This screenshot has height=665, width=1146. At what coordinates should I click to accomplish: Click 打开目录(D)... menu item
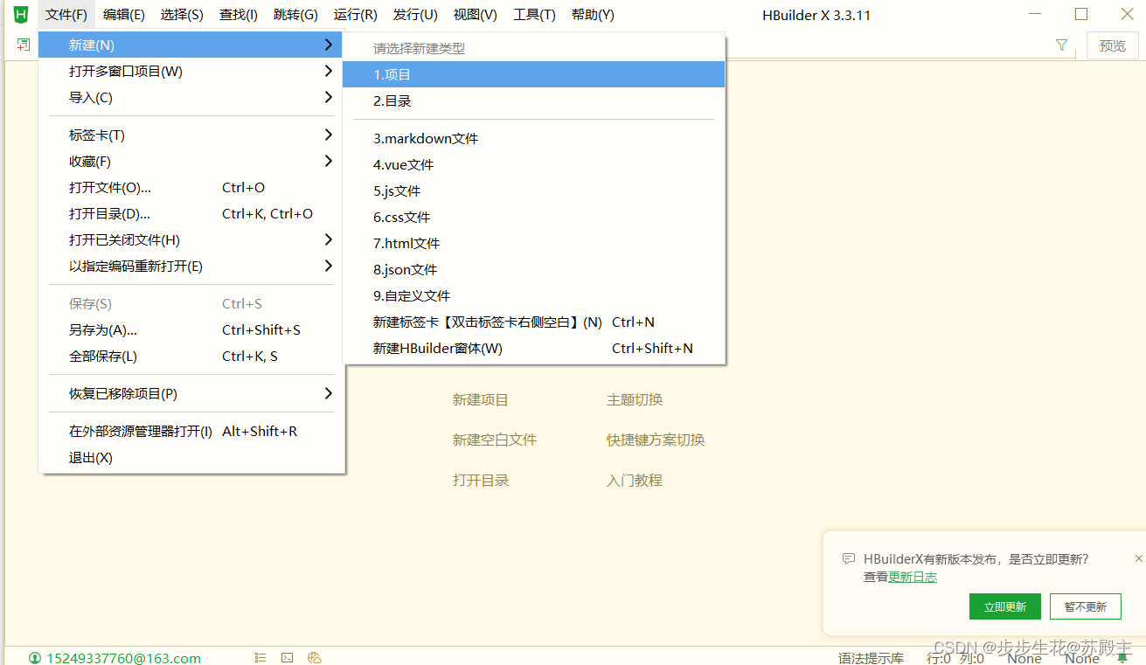click(x=191, y=213)
